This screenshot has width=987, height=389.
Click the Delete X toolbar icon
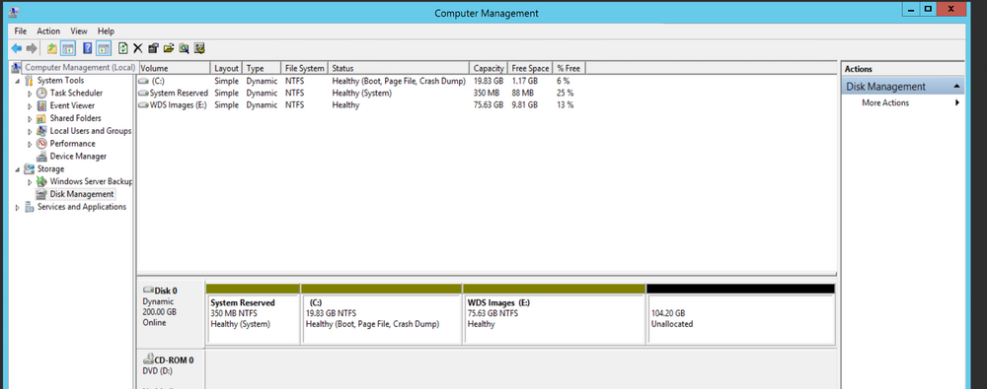point(138,48)
